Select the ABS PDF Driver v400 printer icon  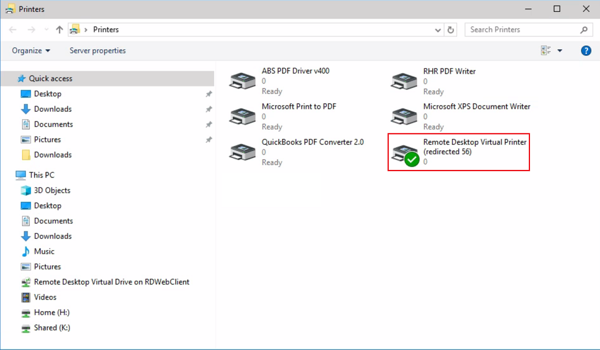click(x=242, y=81)
